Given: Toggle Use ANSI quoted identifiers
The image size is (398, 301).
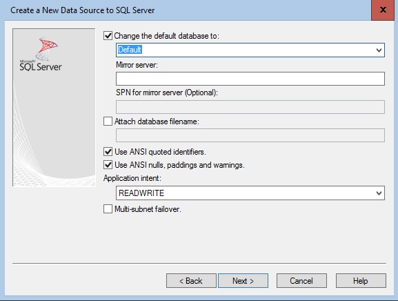Looking at the screenshot, I should (108, 152).
